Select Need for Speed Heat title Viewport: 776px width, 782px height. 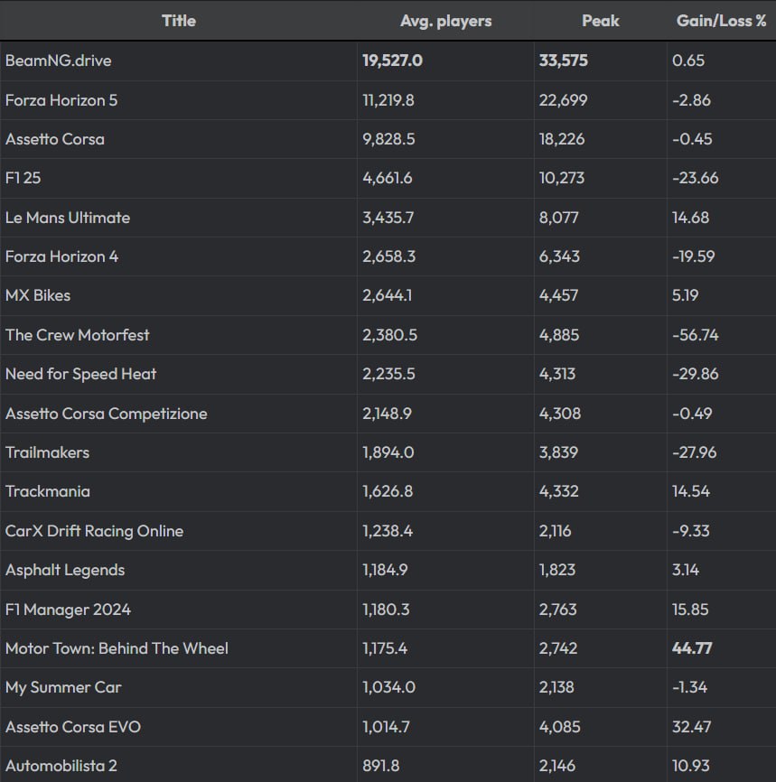coord(80,374)
